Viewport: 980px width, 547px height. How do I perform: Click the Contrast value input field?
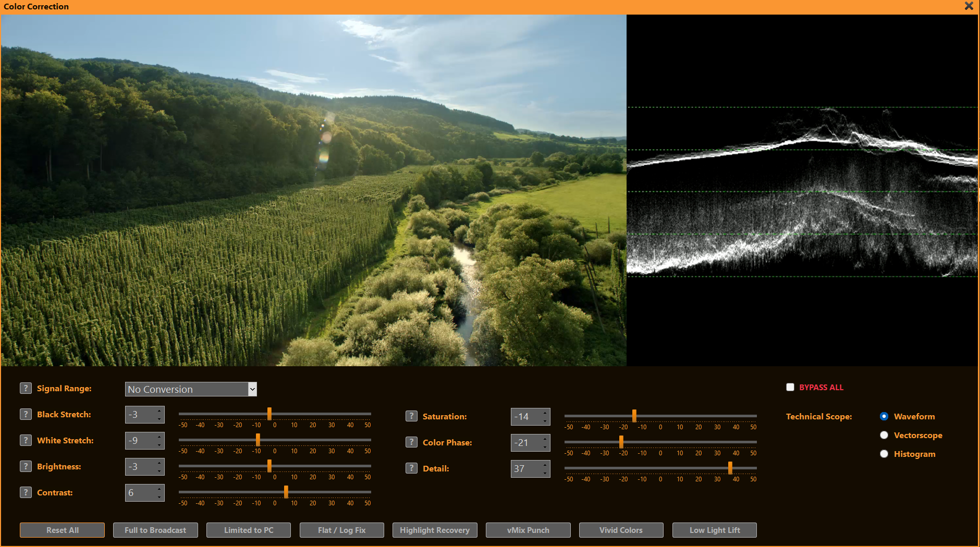pyautogui.click(x=140, y=493)
